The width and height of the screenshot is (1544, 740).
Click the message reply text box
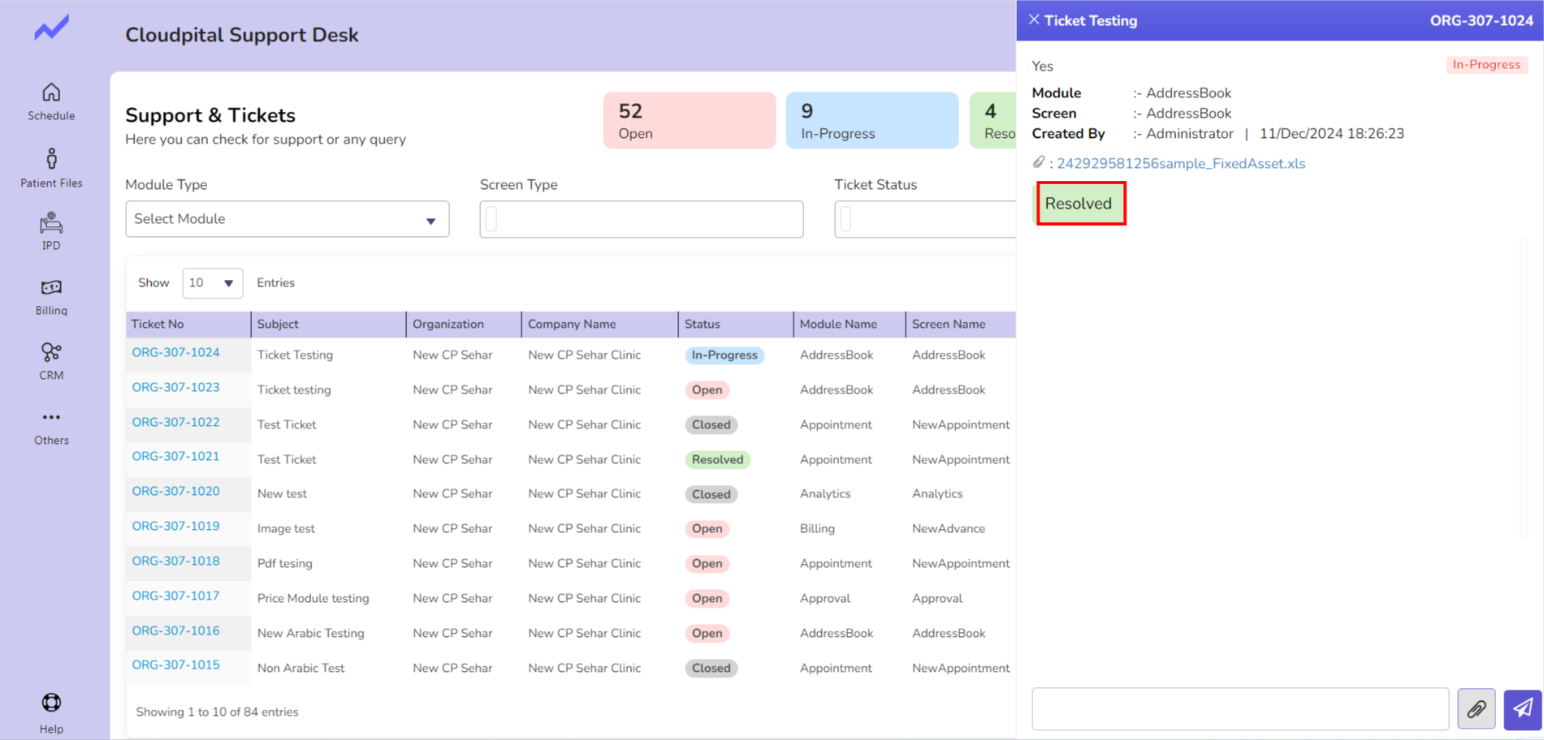point(1239,709)
